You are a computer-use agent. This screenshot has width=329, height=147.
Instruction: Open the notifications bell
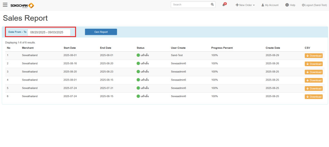click(x=224, y=5)
